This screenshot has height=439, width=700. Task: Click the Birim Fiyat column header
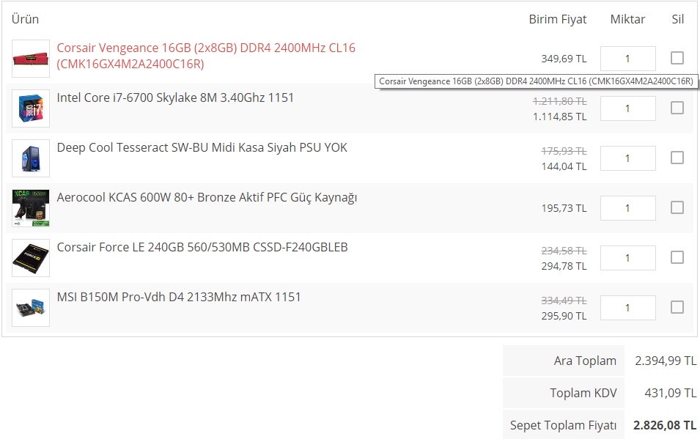click(558, 20)
